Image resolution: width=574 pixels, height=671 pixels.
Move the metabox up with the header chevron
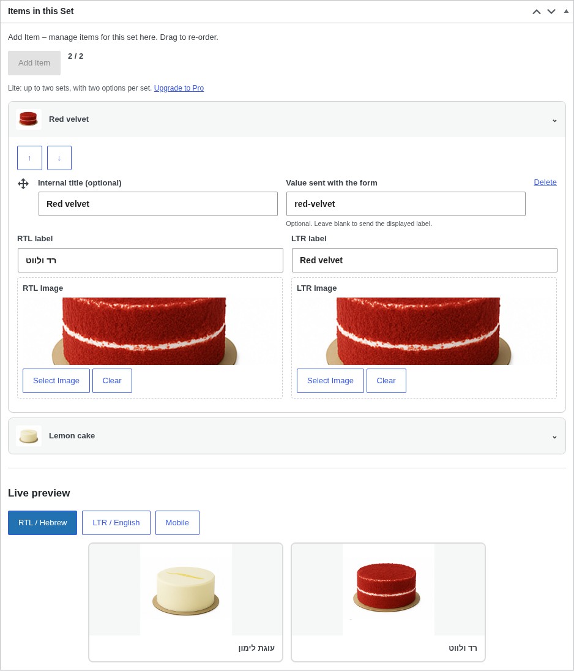(536, 12)
